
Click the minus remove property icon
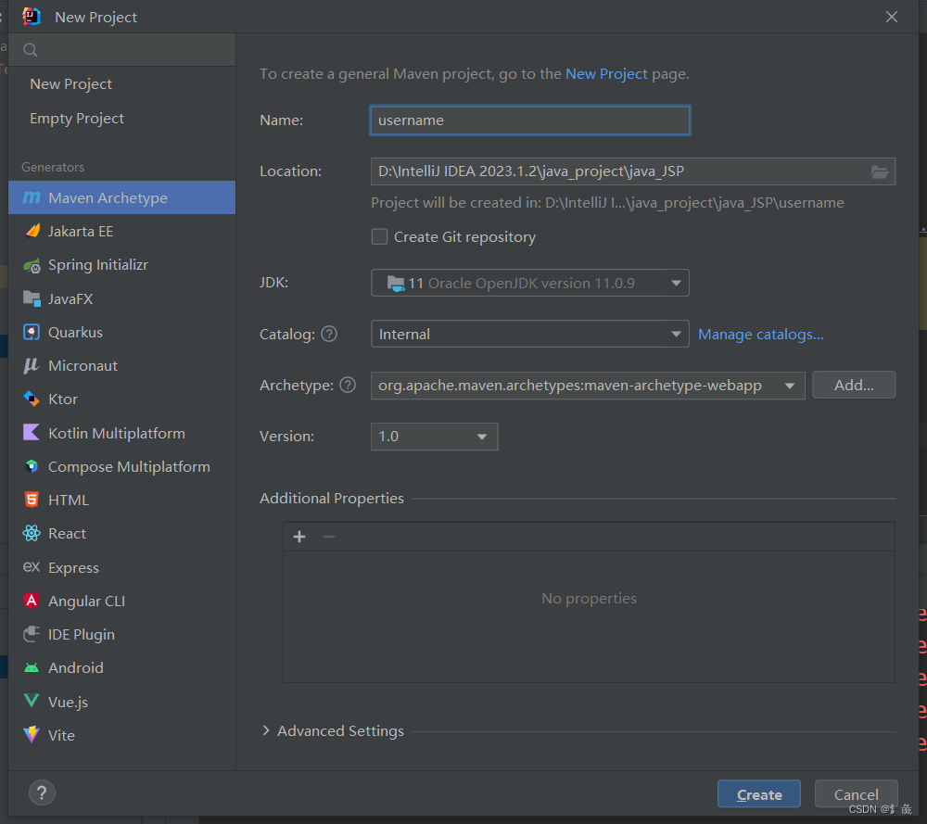[329, 537]
